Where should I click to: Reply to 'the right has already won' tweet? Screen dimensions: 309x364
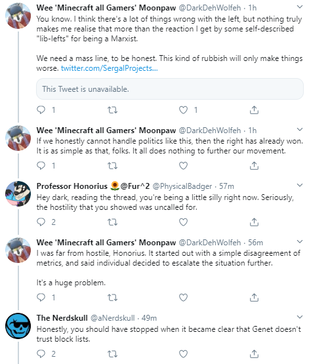coord(41,165)
